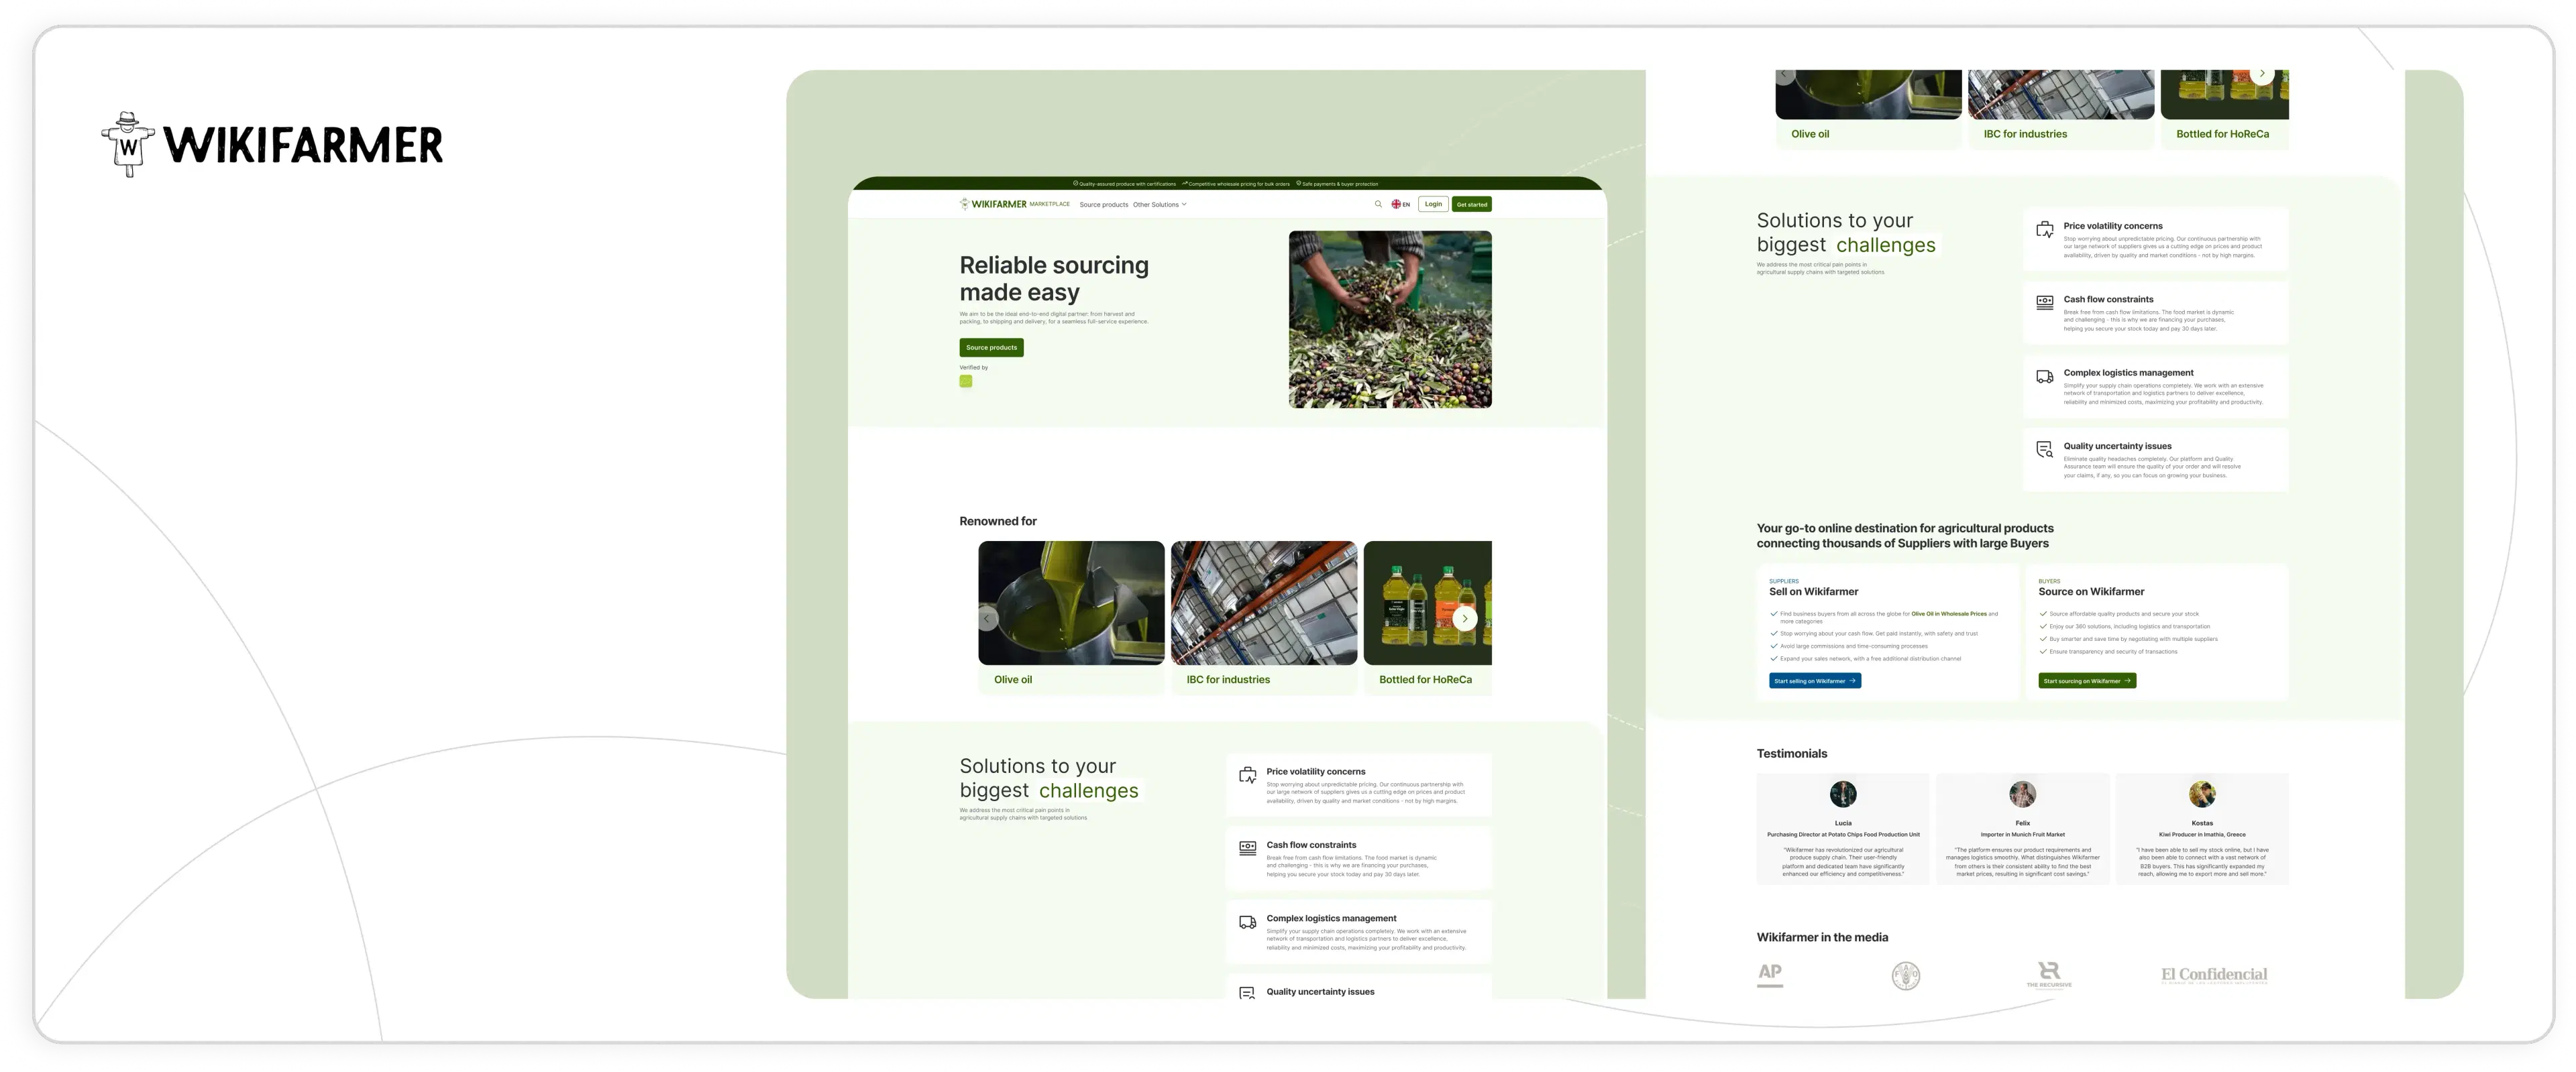Advance the Renowned for carousel with next arrow
The width and height of the screenshot is (2576, 1072).
click(1465, 618)
